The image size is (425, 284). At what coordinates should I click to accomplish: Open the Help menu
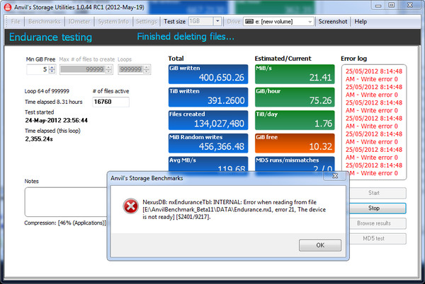[x=361, y=21]
